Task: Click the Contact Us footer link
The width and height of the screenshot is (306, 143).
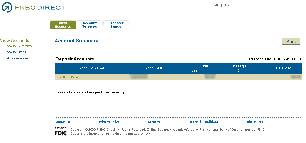Action: tap(62, 122)
